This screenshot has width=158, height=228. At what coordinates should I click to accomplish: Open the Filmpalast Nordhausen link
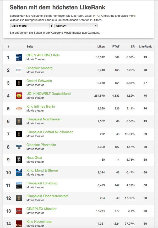tap(44, 119)
